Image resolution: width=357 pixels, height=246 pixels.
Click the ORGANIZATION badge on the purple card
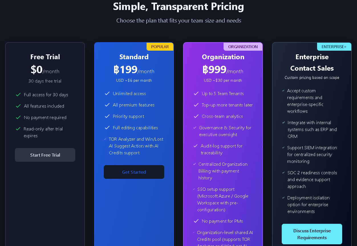coord(243,47)
